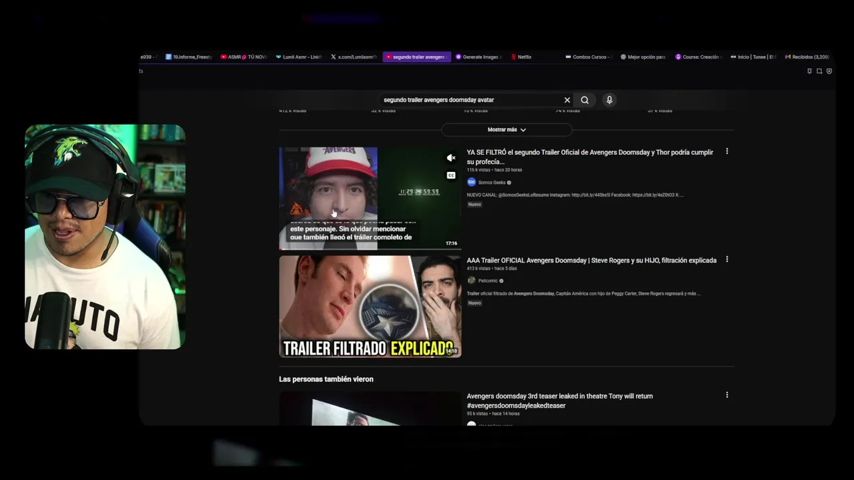Clear the YouTube search box with X

point(567,100)
